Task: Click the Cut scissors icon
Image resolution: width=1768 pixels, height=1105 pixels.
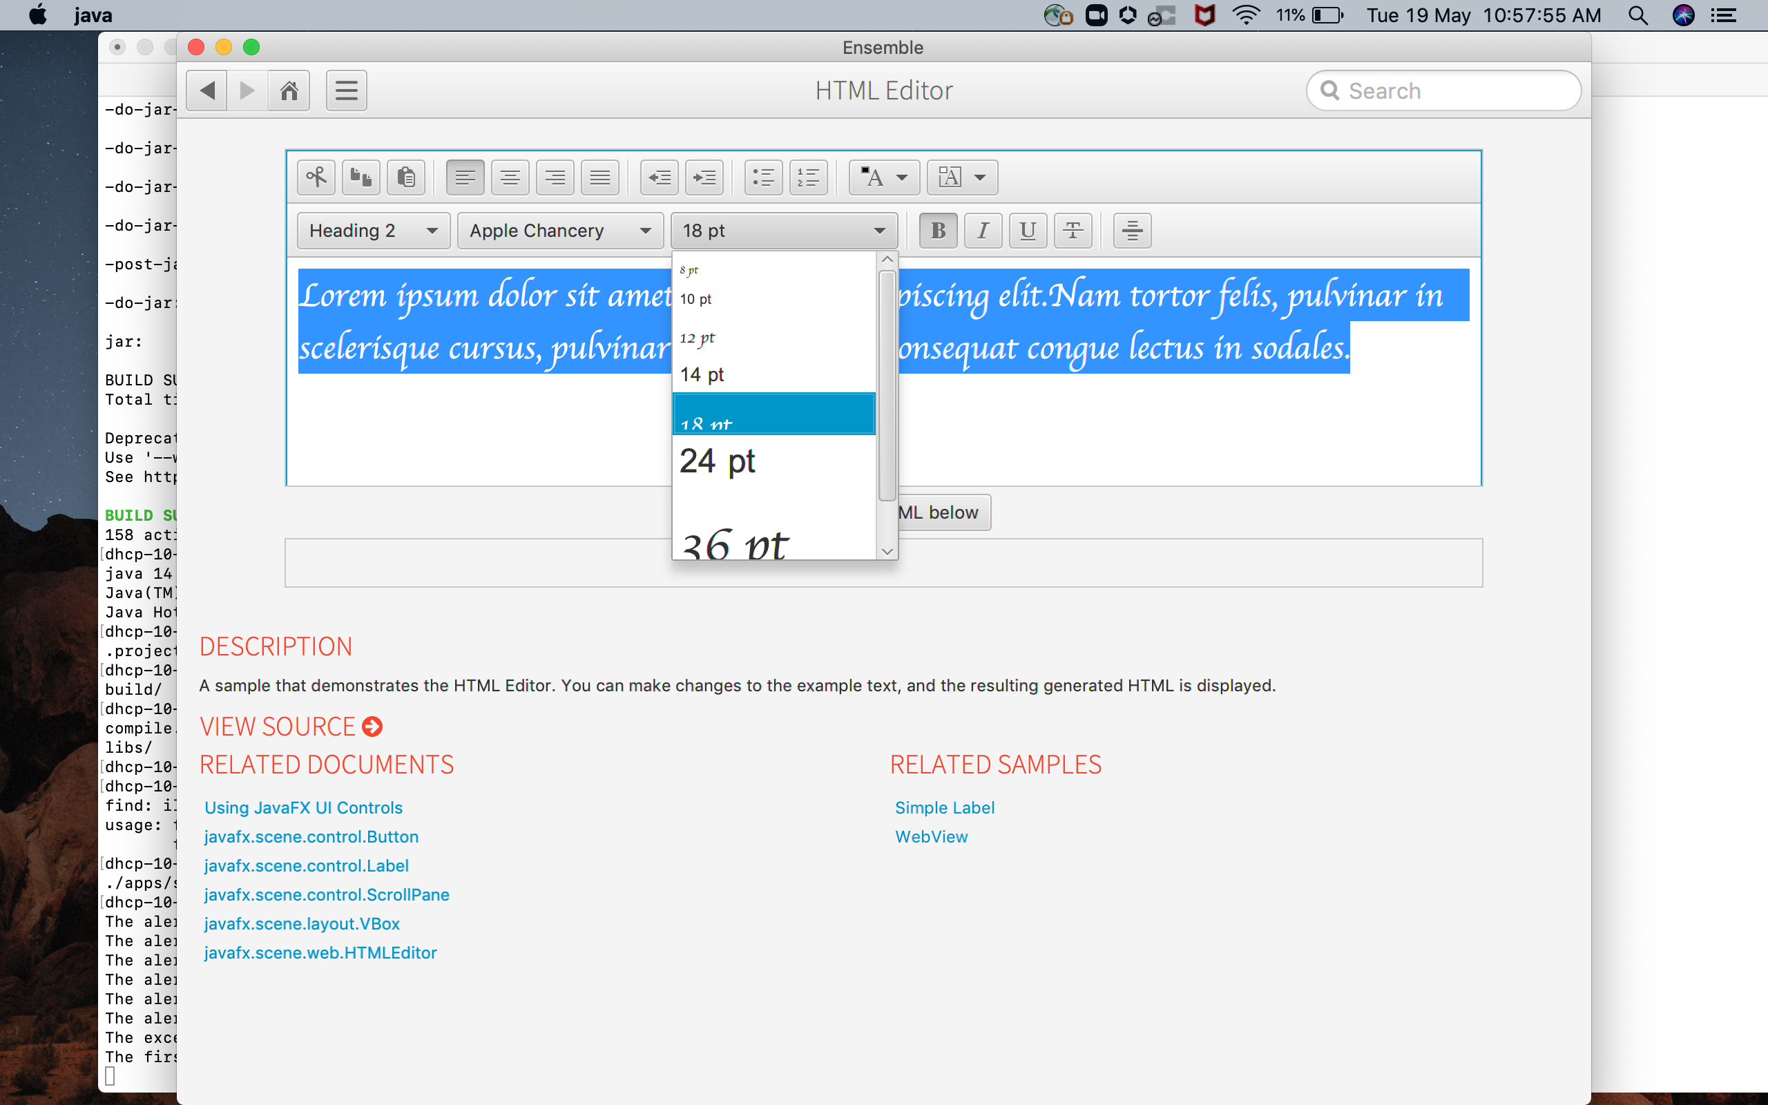Action: 316,177
